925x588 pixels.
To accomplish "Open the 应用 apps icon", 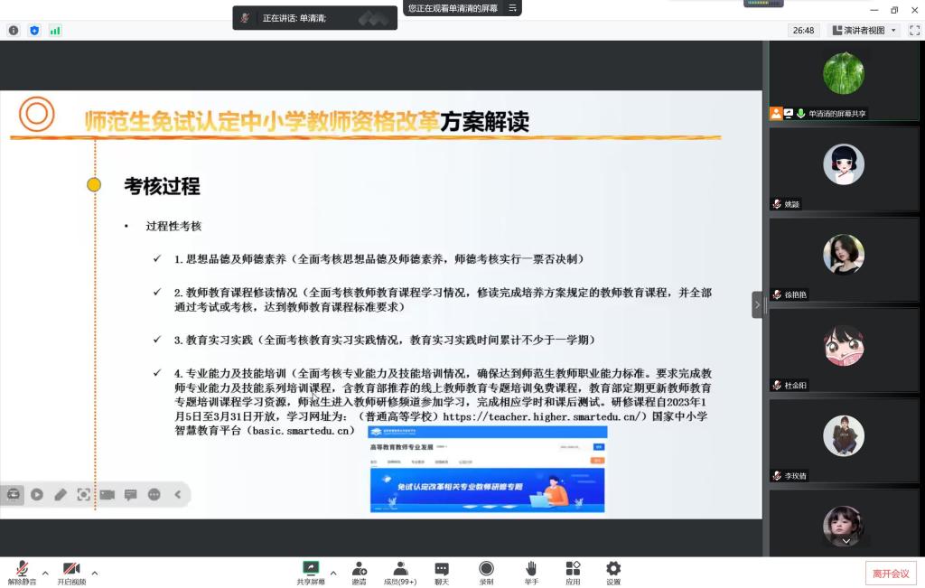I will pos(573,569).
